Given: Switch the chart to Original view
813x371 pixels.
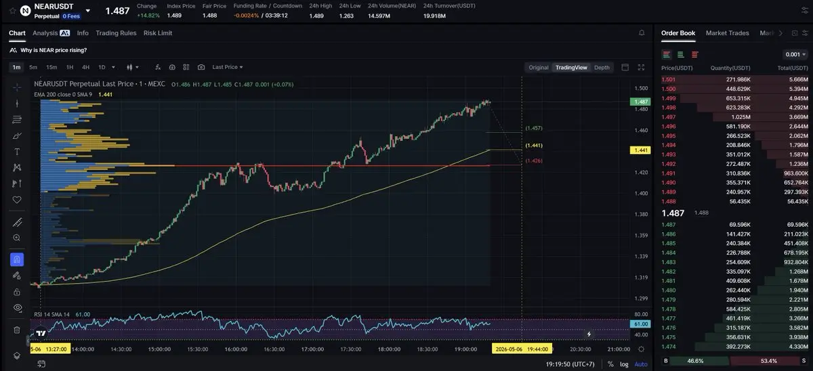Looking at the screenshot, I should [539, 67].
